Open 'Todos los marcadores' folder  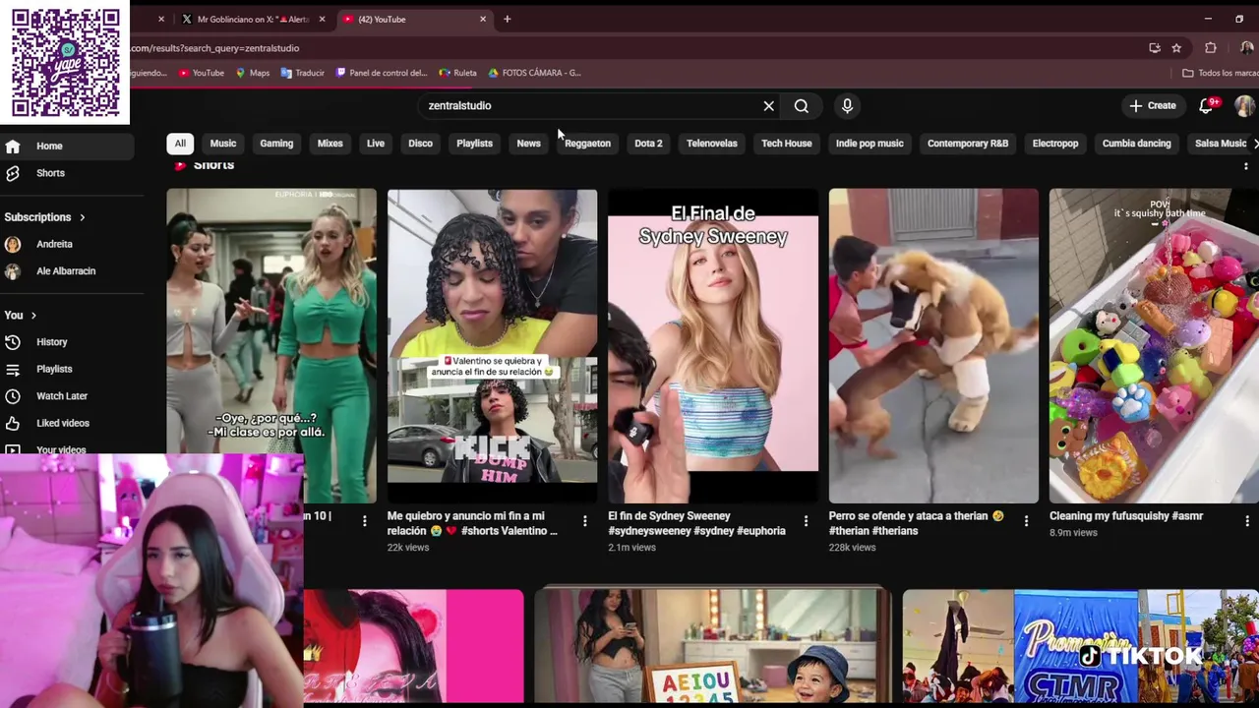(1221, 73)
